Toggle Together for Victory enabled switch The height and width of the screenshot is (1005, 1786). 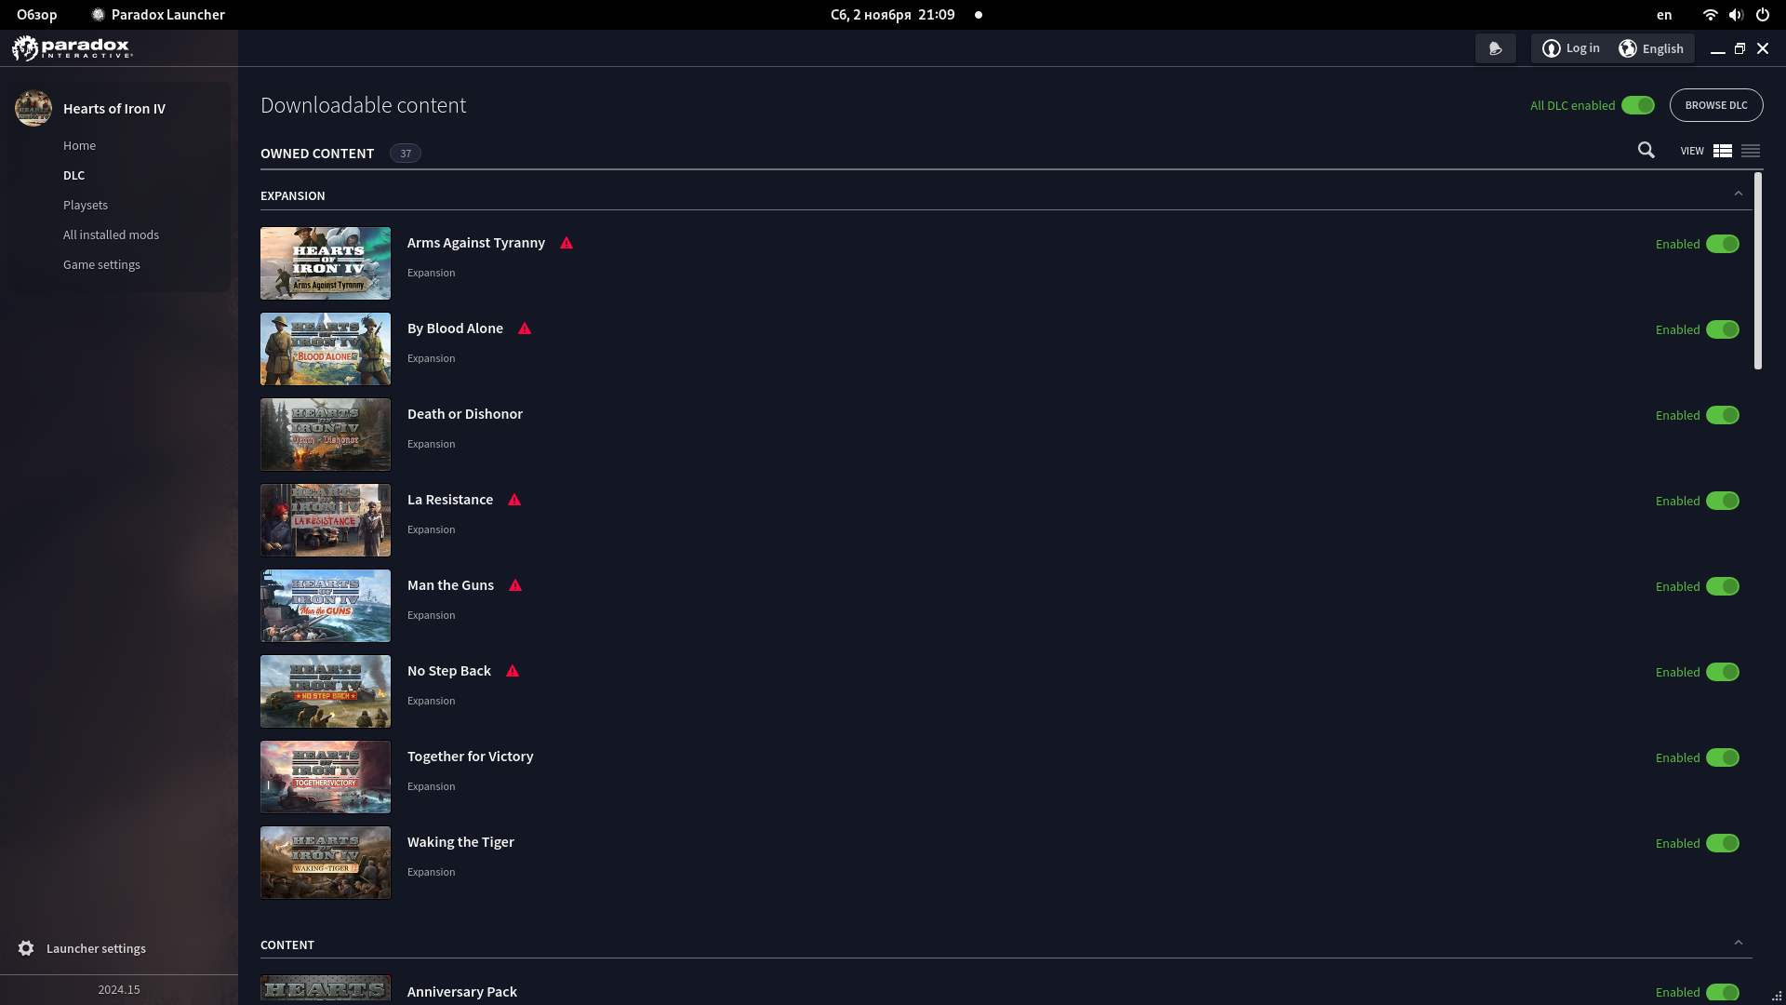[1723, 757]
